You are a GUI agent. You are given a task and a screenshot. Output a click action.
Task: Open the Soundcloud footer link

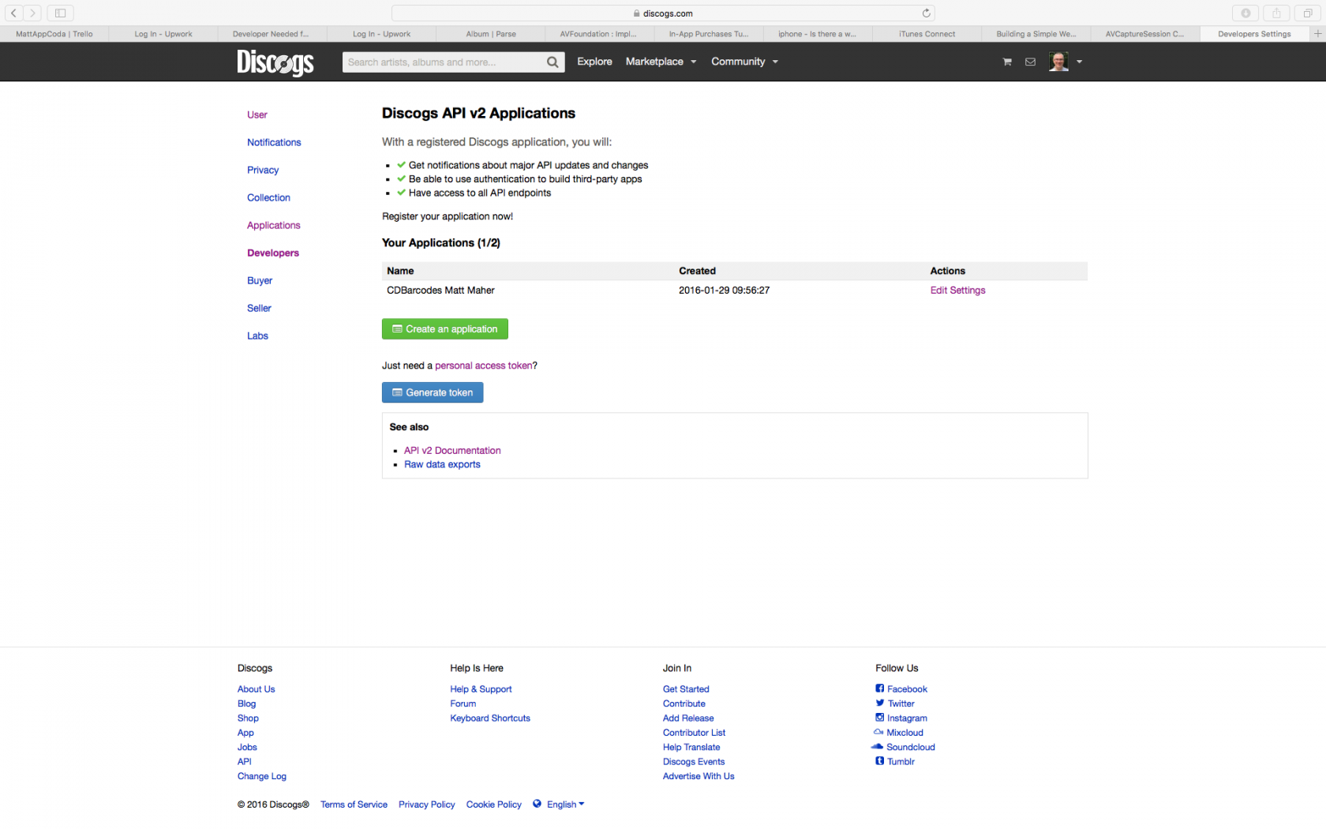(910, 747)
